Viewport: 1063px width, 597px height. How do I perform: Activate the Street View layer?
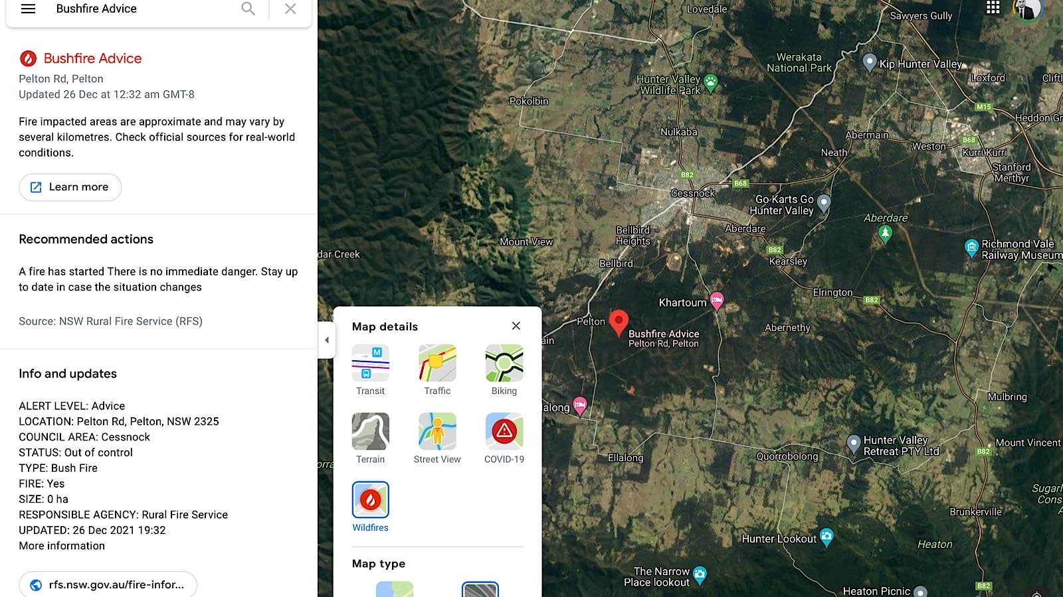click(436, 431)
